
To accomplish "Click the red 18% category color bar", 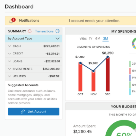I will 130,71.
